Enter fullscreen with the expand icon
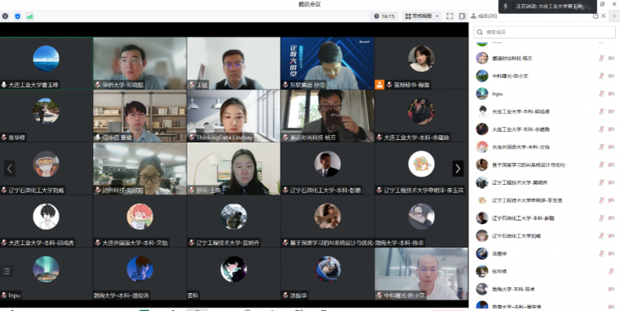Image resolution: width=620 pixels, height=311 pixels. click(x=449, y=16)
